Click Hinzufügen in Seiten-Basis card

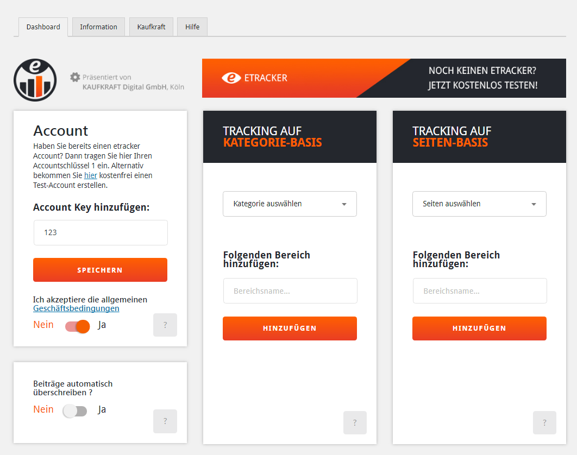[x=480, y=328]
